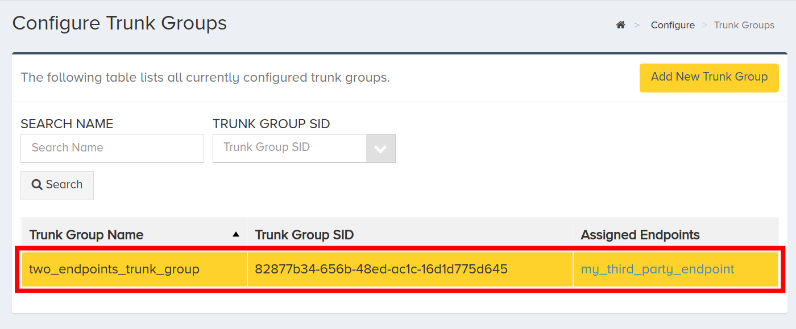The width and height of the screenshot is (796, 329).
Task: Click the SID value 82877b34-656b-48ed-ac1c-16d1d775d645
Action: coord(381,269)
